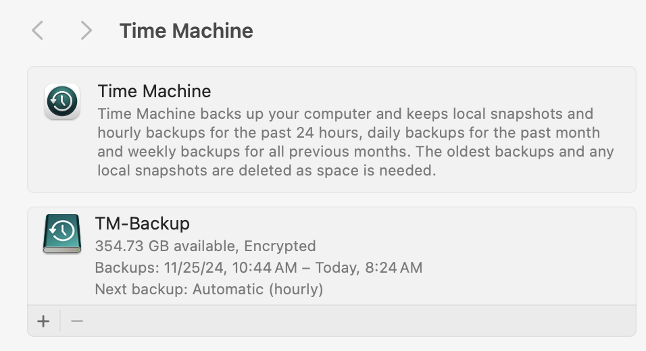This screenshot has width=646, height=351.
Task: Click empty space right of TM-Backup name
Action: (405, 223)
